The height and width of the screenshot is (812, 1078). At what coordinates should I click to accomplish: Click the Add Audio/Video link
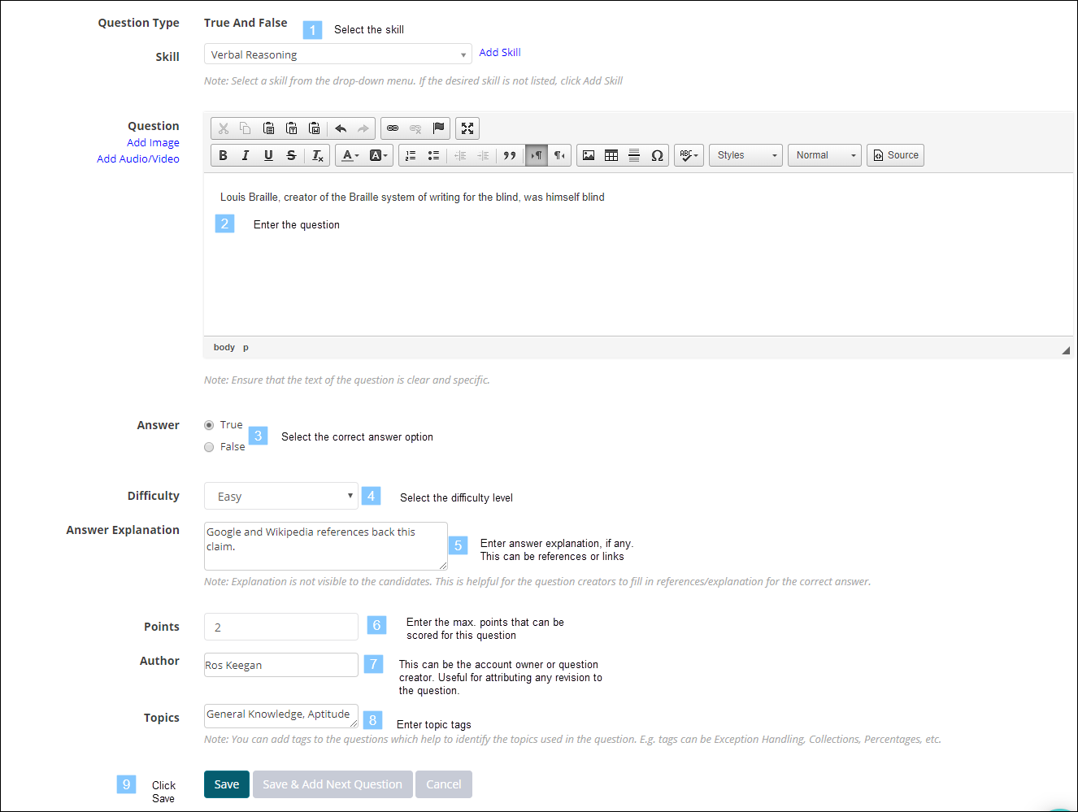[x=138, y=158]
